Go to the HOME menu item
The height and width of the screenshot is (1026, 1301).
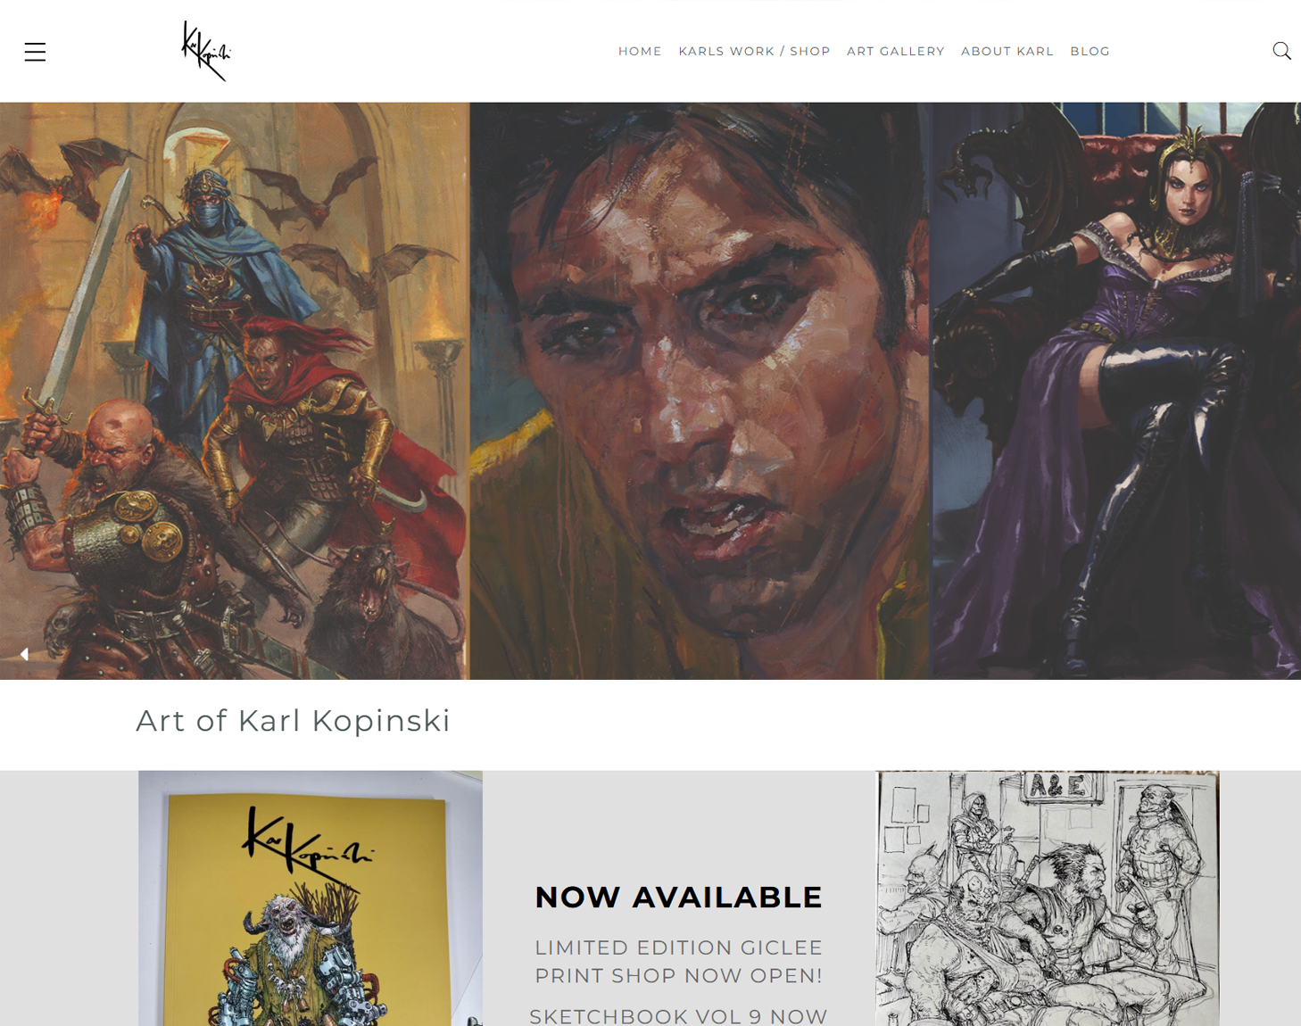[640, 51]
